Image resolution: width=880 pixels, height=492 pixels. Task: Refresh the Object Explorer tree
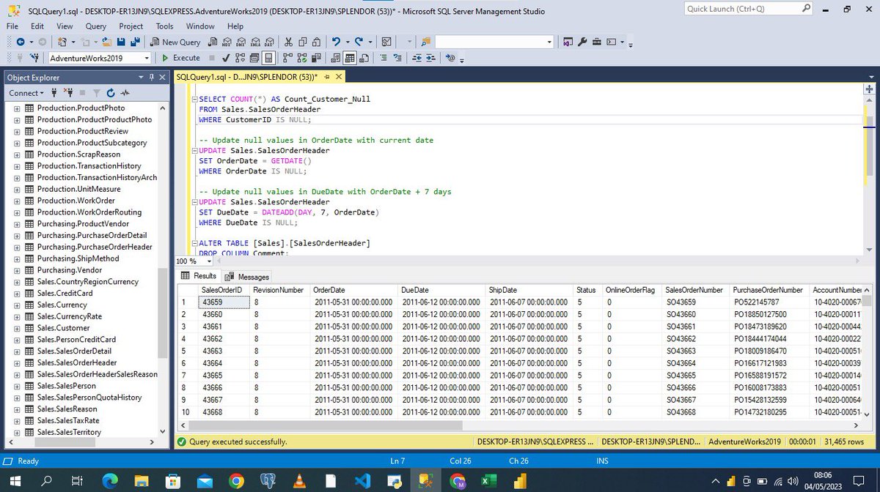click(x=110, y=93)
